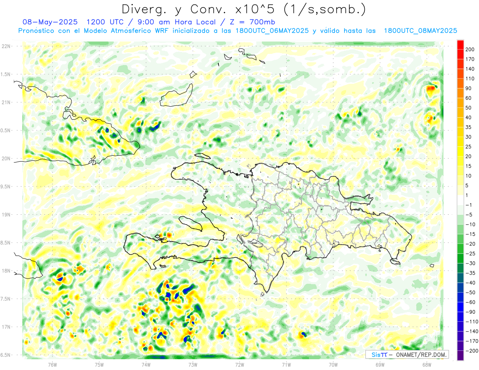The width and height of the screenshot is (479, 370).
Task: Click the positive '50' color bar value
Action: pos(469,108)
